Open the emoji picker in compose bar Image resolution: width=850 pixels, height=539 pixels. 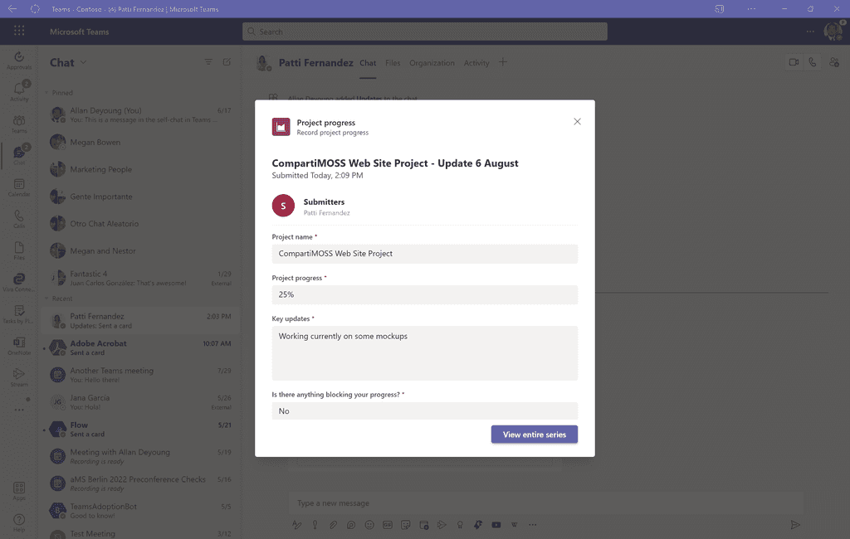click(x=369, y=524)
